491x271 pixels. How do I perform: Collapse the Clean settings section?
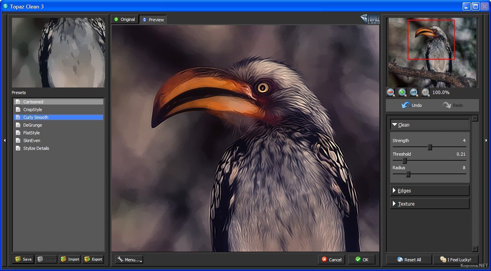point(430,125)
